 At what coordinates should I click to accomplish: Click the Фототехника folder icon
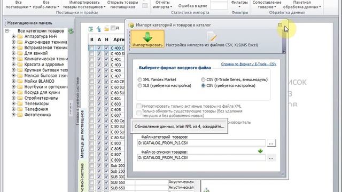(20, 115)
